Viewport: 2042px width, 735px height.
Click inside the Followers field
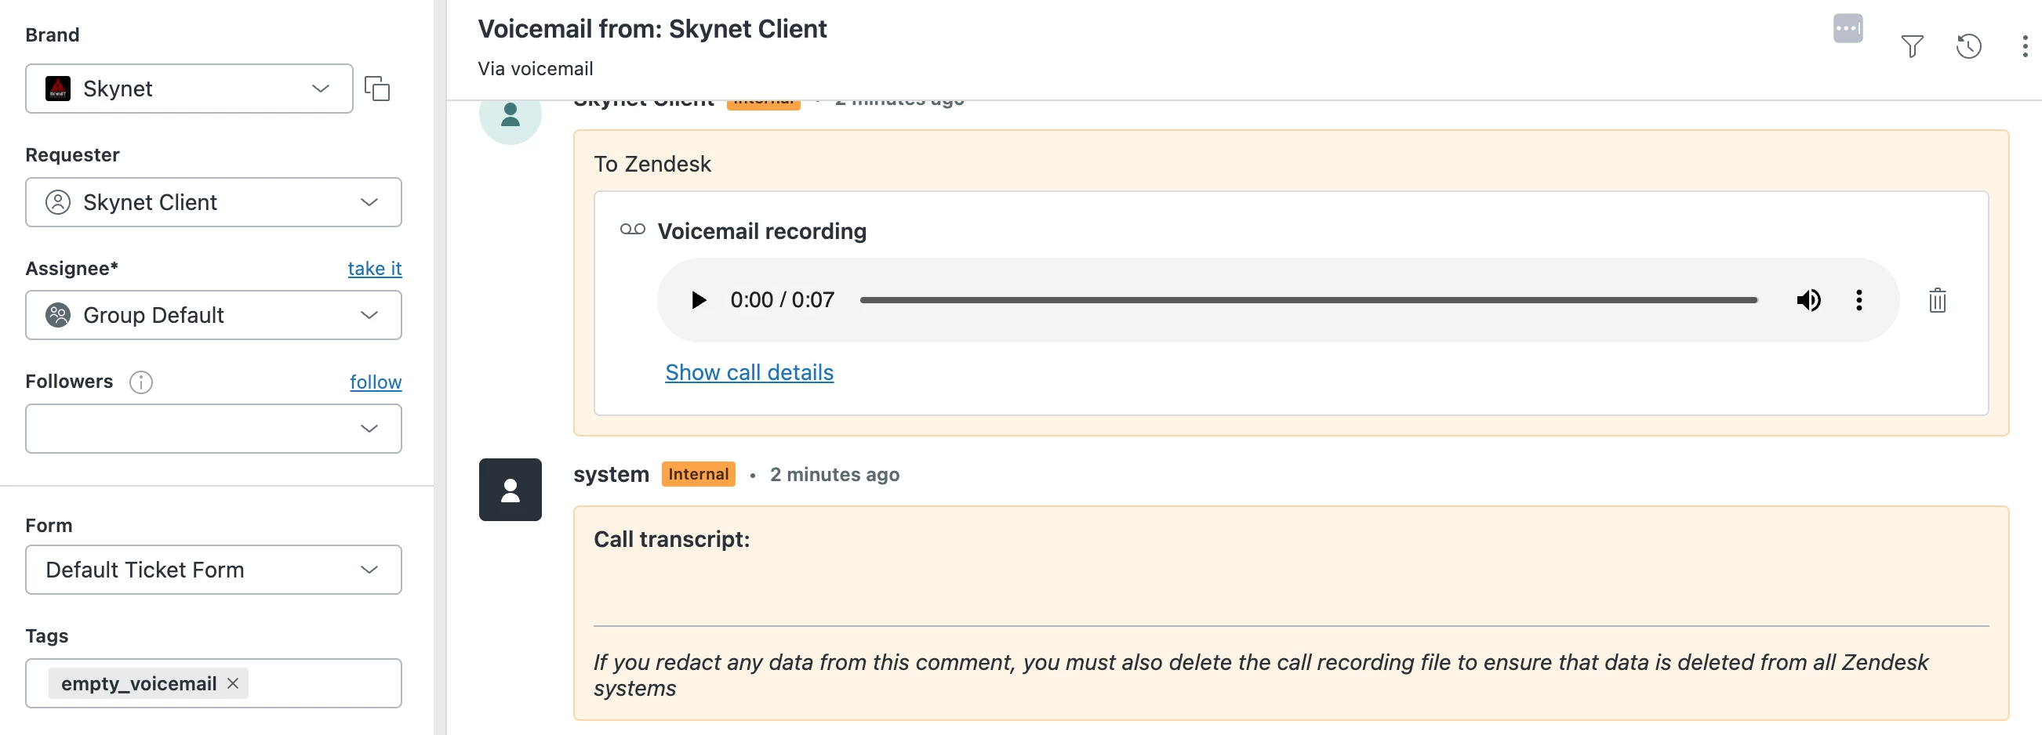191,429
